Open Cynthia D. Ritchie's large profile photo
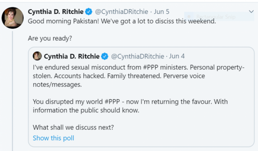The height and width of the screenshot is (151, 258). point(13,18)
